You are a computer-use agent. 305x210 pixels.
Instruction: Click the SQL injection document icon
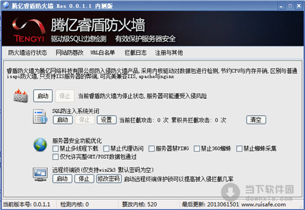pos(40,117)
